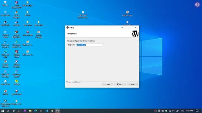The height and width of the screenshot is (113, 202).
Task: Select the GitHub Desktop shortcut
Action: pos(16,64)
